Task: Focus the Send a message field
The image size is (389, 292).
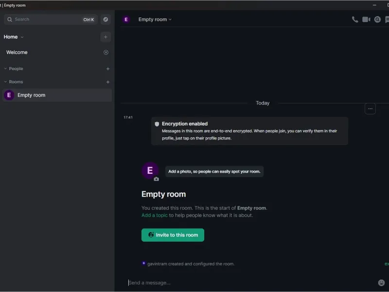Action: click(250, 283)
